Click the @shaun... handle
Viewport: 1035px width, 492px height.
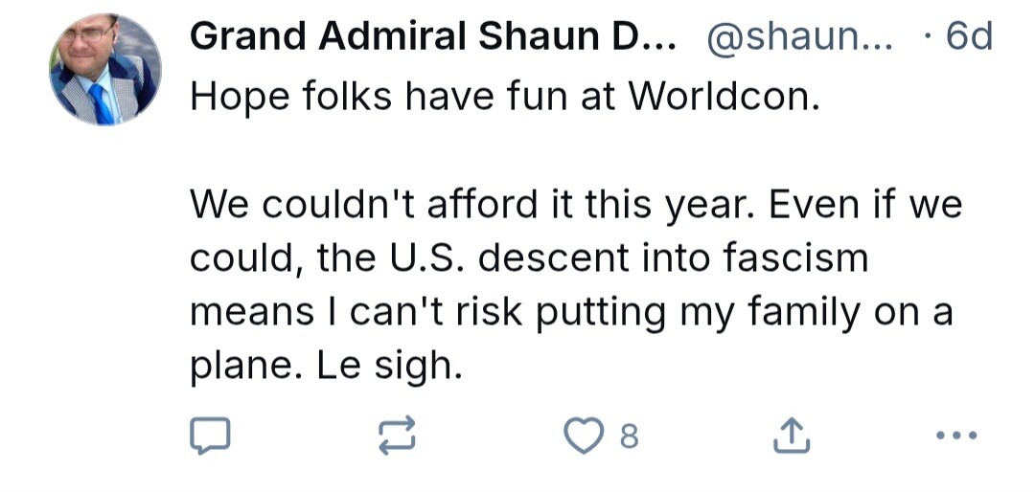(x=800, y=38)
